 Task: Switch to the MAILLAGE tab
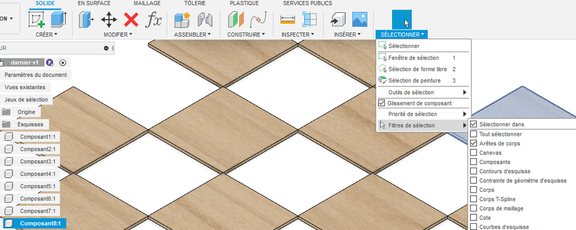pyautogui.click(x=147, y=3)
